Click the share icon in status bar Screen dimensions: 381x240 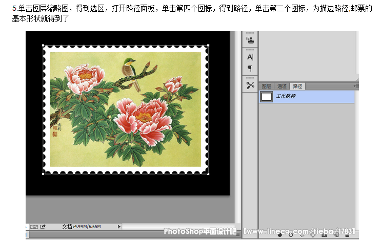[43, 227]
